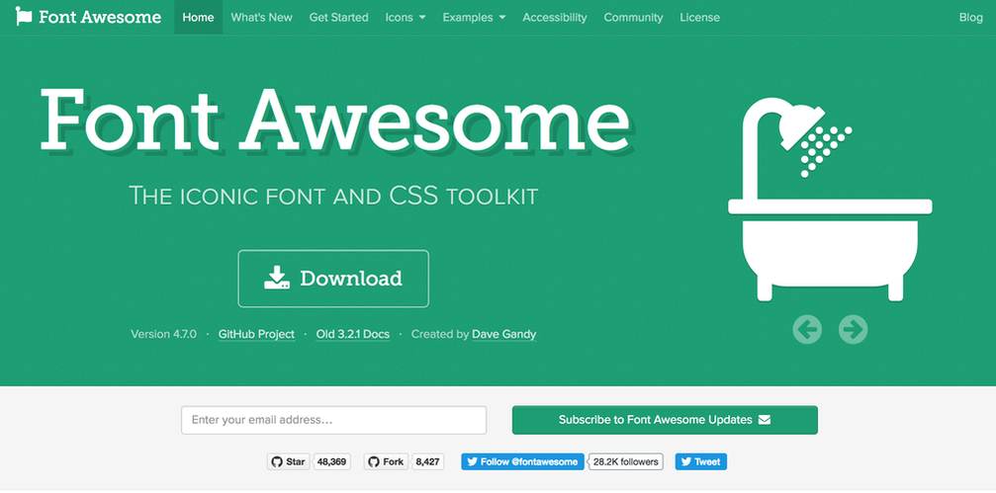Subscribe to Font Awesome Updates button
This screenshot has width=996, height=493.
(665, 420)
